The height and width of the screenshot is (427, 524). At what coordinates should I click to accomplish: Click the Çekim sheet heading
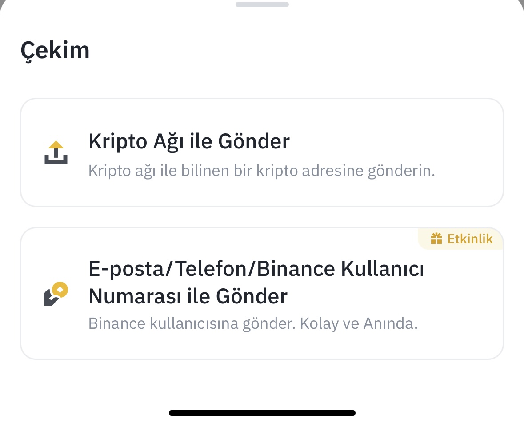[x=55, y=51]
